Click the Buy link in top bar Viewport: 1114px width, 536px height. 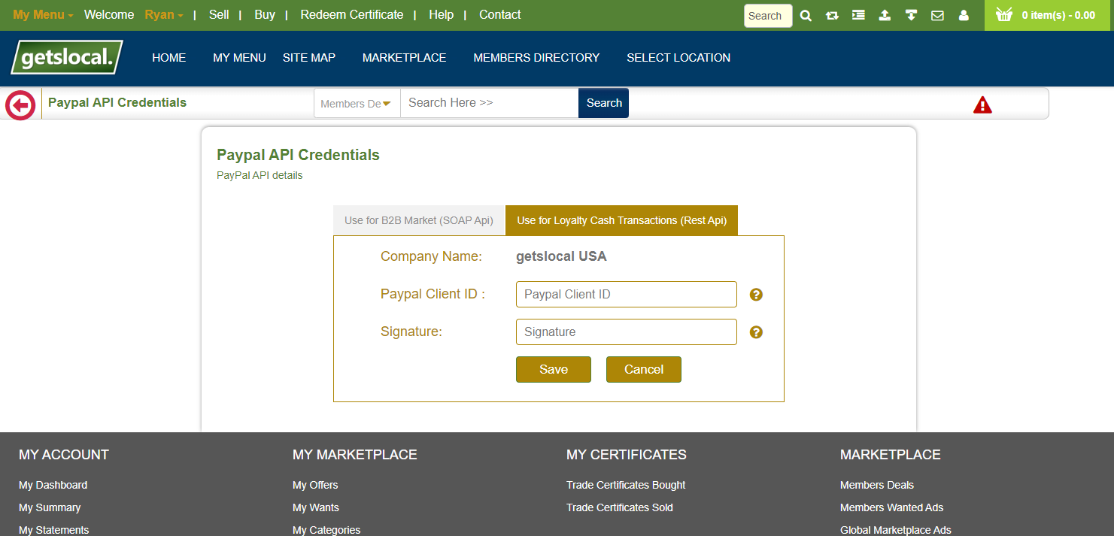coord(265,15)
